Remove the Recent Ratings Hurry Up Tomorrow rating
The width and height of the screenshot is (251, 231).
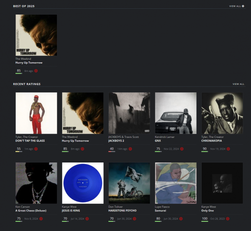point(82,149)
